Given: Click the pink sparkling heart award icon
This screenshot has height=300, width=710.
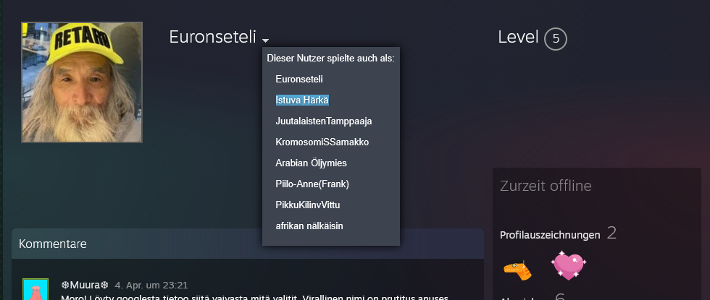Looking at the screenshot, I should (569, 265).
